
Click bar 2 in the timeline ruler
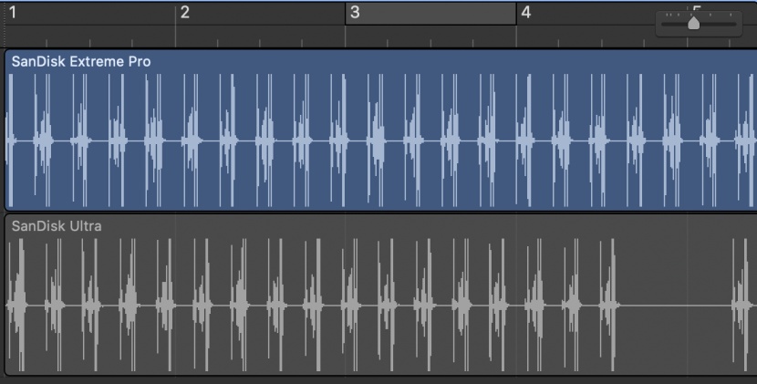185,13
